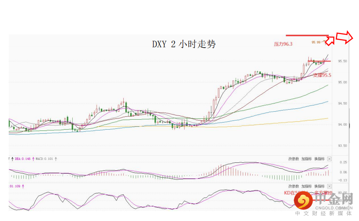Image resolution: width=359 pixels, height=221 pixels.
Task: Click the -0.13 MACD axis label
Action: coord(343,180)
